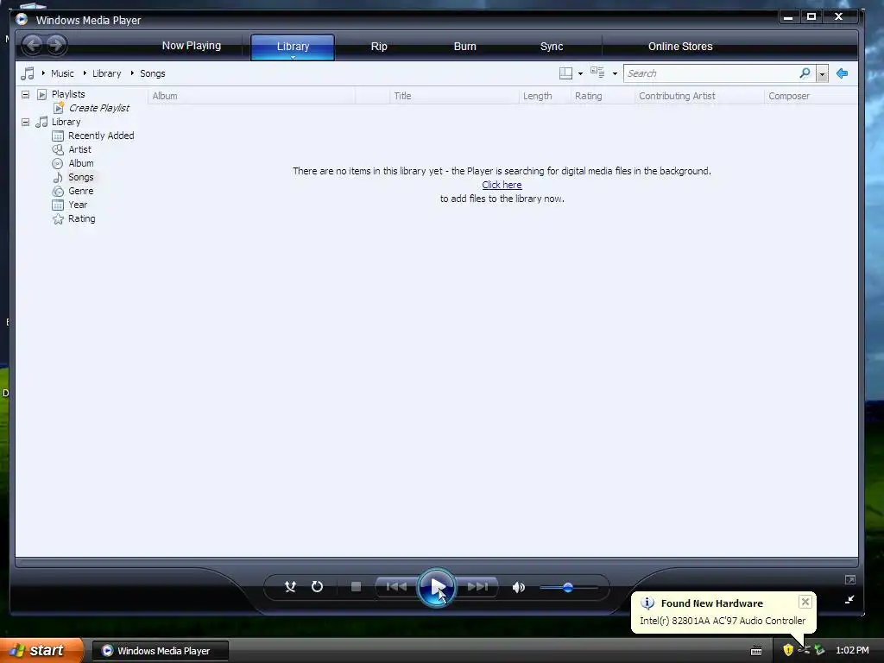
Task: Expand the arrow before Songs breadcrumb
Action: tap(132, 73)
